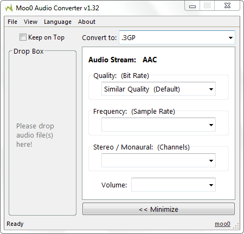Click the arrow of the .3GP combo box
Image resolution: width=244 pixels, height=234 pixels.
(x=230, y=38)
